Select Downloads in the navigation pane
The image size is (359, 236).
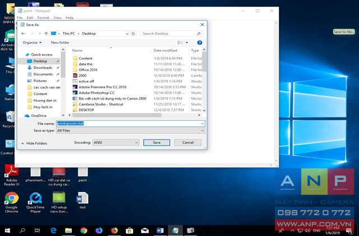43,67
